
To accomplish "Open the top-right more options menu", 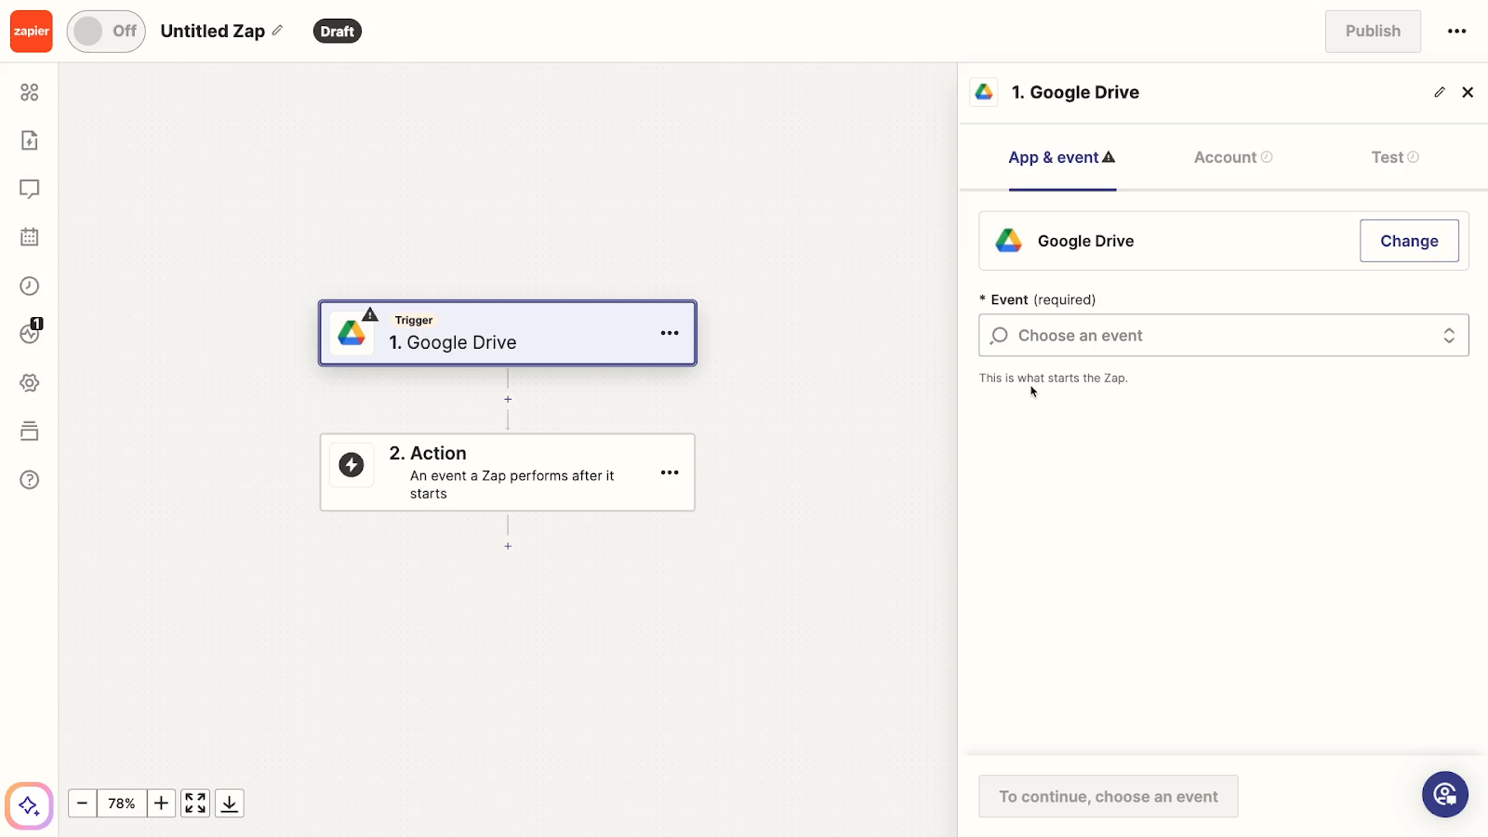I will (1456, 32).
